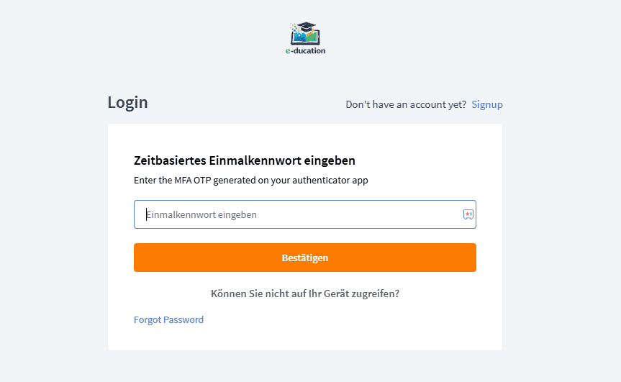Focus the Einmalkennwort eingeben input field

coord(302,214)
